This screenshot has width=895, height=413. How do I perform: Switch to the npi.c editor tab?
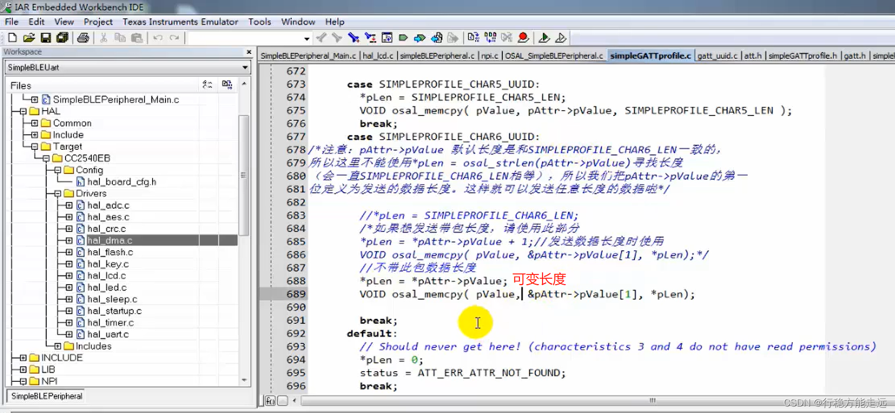pyautogui.click(x=489, y=56)
